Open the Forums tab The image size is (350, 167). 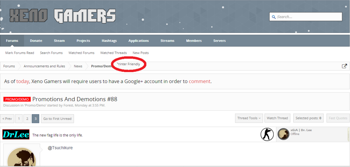pos(12,41)
